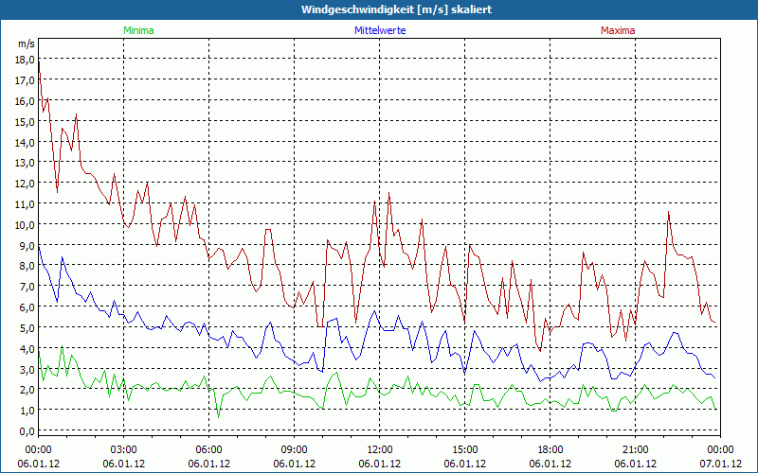Click the red Maxima peak at 18 m/s
This screenshot has width=758, height=473.
point(39,61)
